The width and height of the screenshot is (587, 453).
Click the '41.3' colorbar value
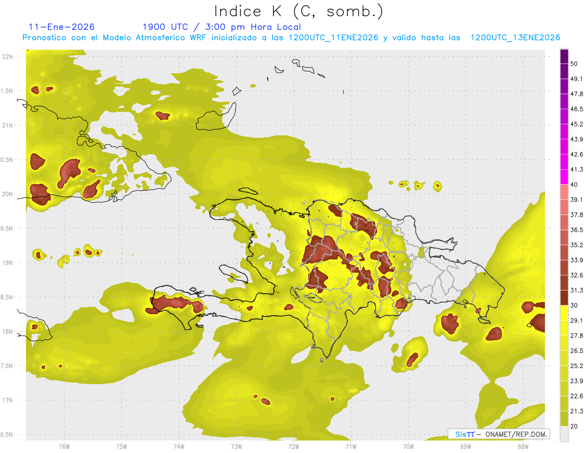577,170
